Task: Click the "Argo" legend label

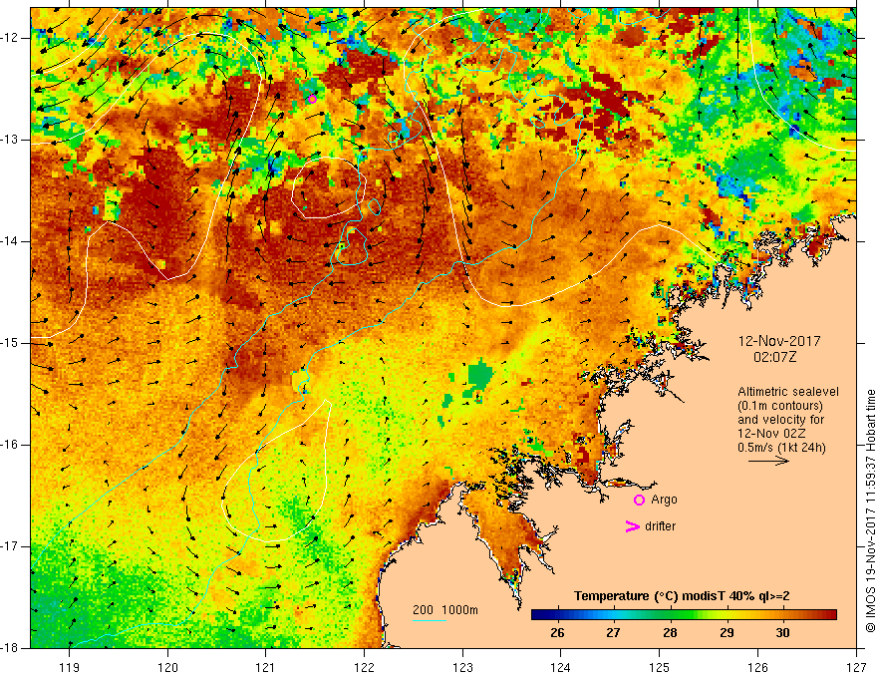Action: (x=664, y=500)
